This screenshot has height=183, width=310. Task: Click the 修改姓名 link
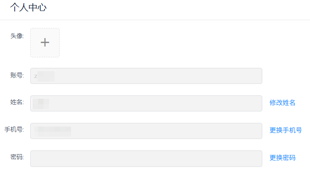(x=282, y=103)
